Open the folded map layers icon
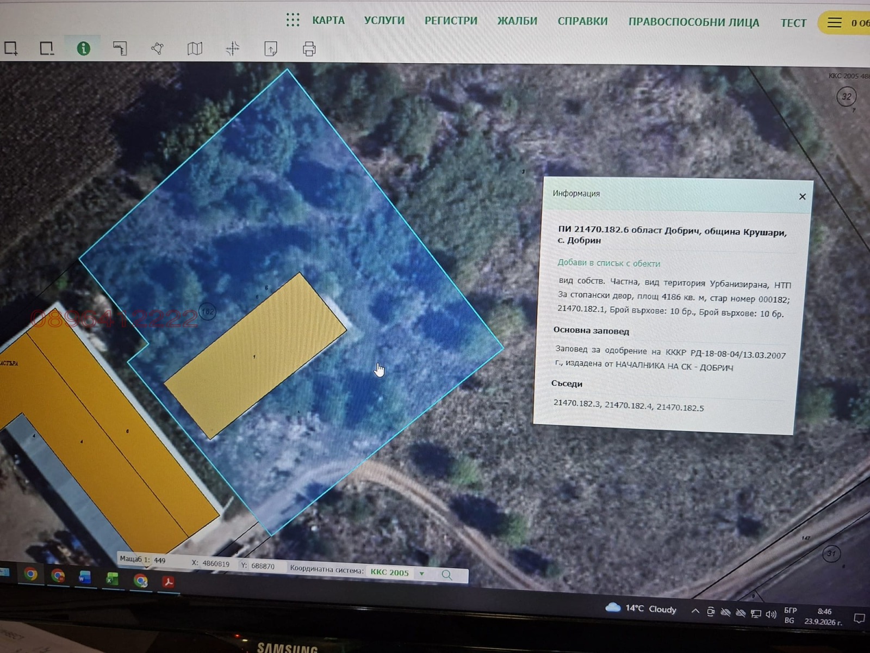The height and width of the screenshot is (653, 870). [195, 49]
